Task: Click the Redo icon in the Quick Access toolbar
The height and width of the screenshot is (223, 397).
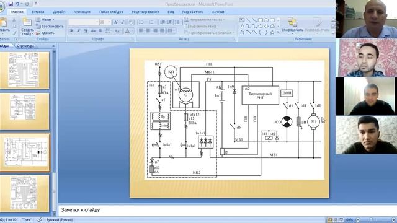Action: click(27, 4)
